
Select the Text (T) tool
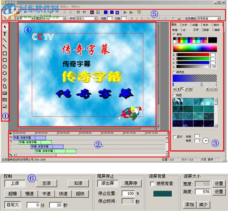tap(5, 34)
